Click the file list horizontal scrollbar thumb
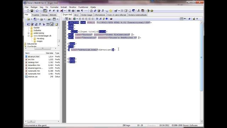The height and width of the screenshot is (128, 227). click(31, 121)
